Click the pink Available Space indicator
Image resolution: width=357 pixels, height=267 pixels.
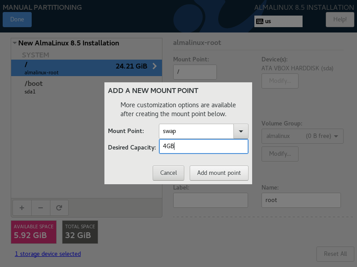tap(34, 231)
